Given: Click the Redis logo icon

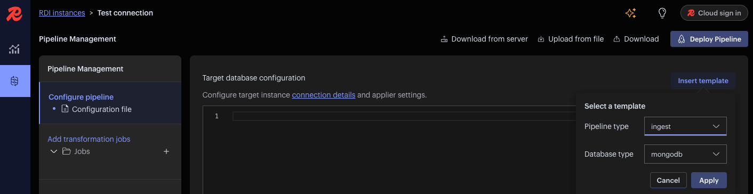Looking at the screenshot, I should [x=14, y=13].
